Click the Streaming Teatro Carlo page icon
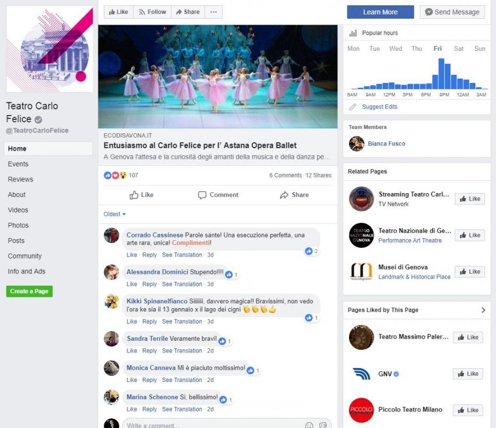 coord(361,199)
